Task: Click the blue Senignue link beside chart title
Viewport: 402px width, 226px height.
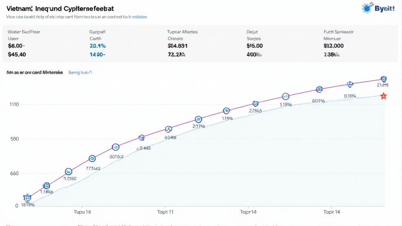Action: pos(80,73)
